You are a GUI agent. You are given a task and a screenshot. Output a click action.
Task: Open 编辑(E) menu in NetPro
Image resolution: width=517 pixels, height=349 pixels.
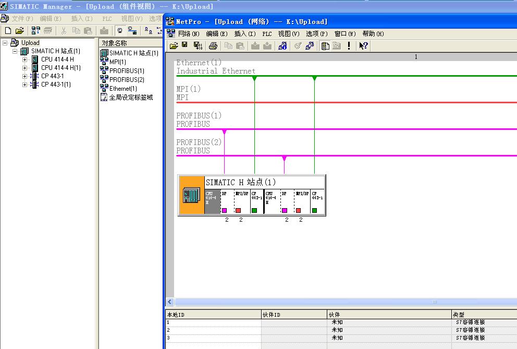click(x=217, y=34)
